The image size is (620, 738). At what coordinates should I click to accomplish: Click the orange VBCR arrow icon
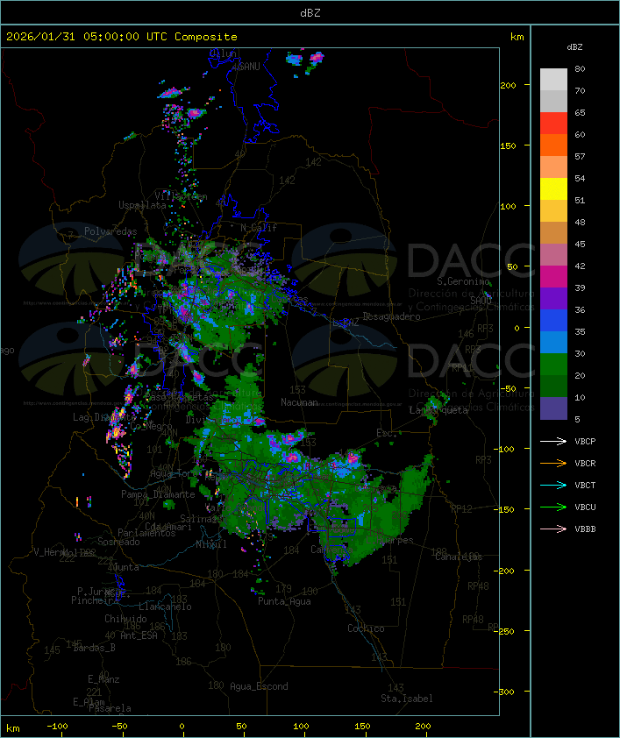(553, 463)
